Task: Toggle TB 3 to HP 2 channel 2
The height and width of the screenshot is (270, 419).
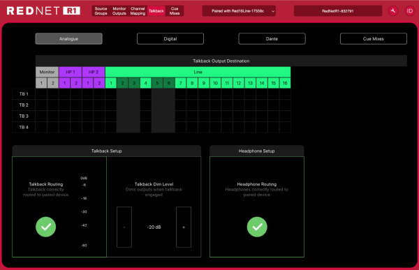Action: (99, 117)
